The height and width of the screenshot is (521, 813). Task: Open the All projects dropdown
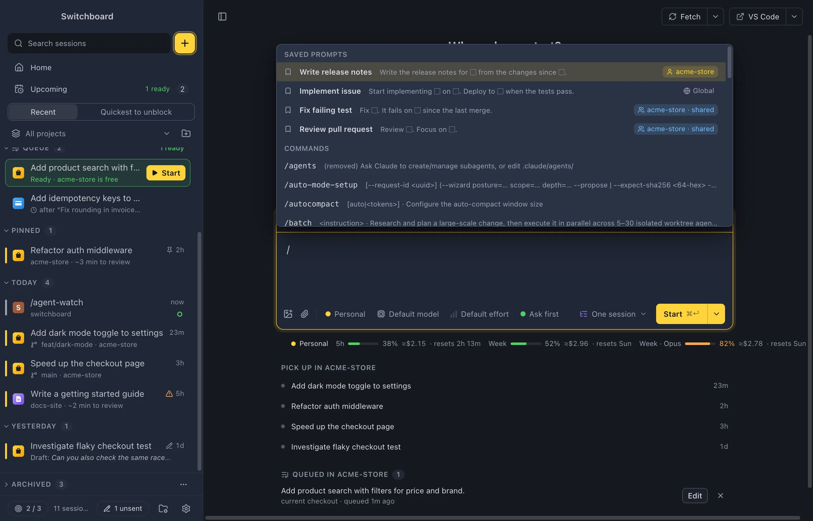coord(91,133)
